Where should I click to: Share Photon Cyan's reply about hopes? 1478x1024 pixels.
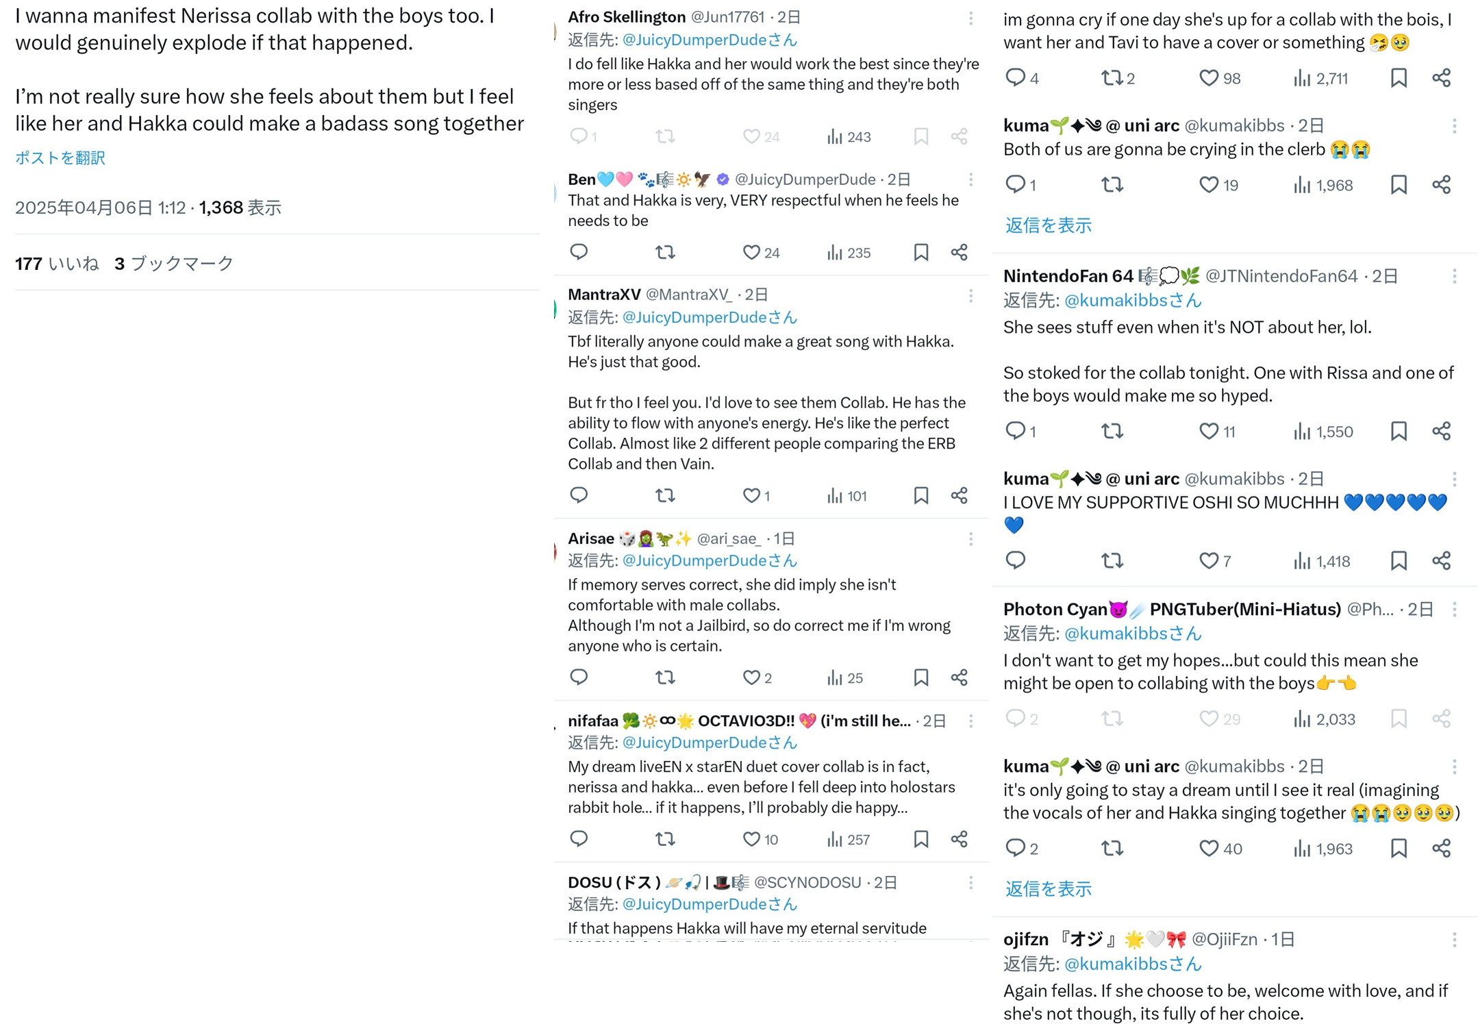point(1442,719)
